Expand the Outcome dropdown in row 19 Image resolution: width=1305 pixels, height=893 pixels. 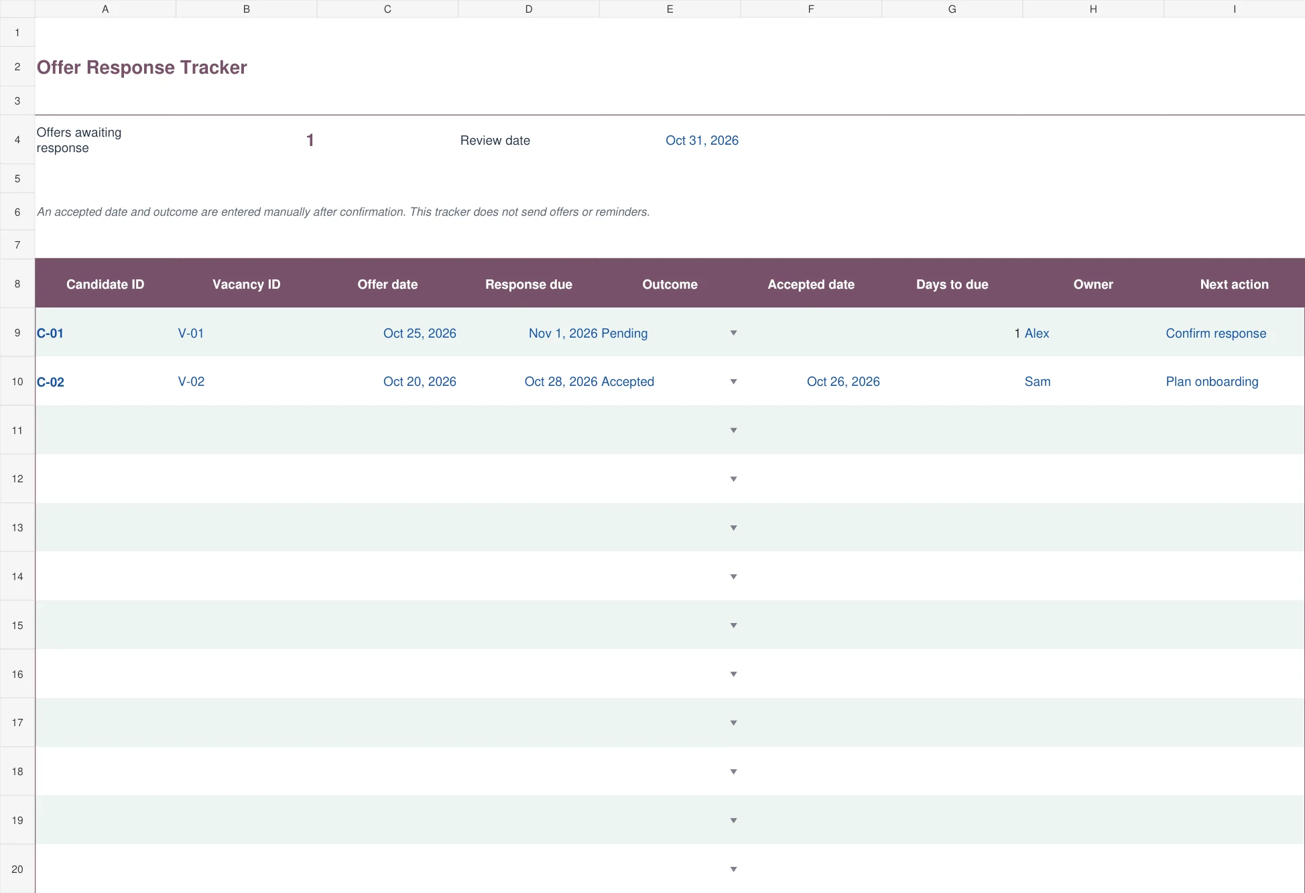click(733, 821)
